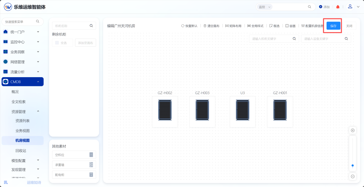Expand the 流量分析 menu chevron
The width and height of the screenshot is (364, 187).
click(38, 72)
